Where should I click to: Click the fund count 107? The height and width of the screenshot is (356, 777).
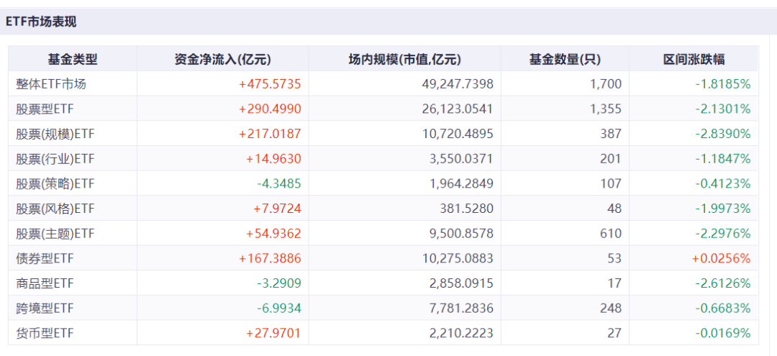(x=611, y=183)
